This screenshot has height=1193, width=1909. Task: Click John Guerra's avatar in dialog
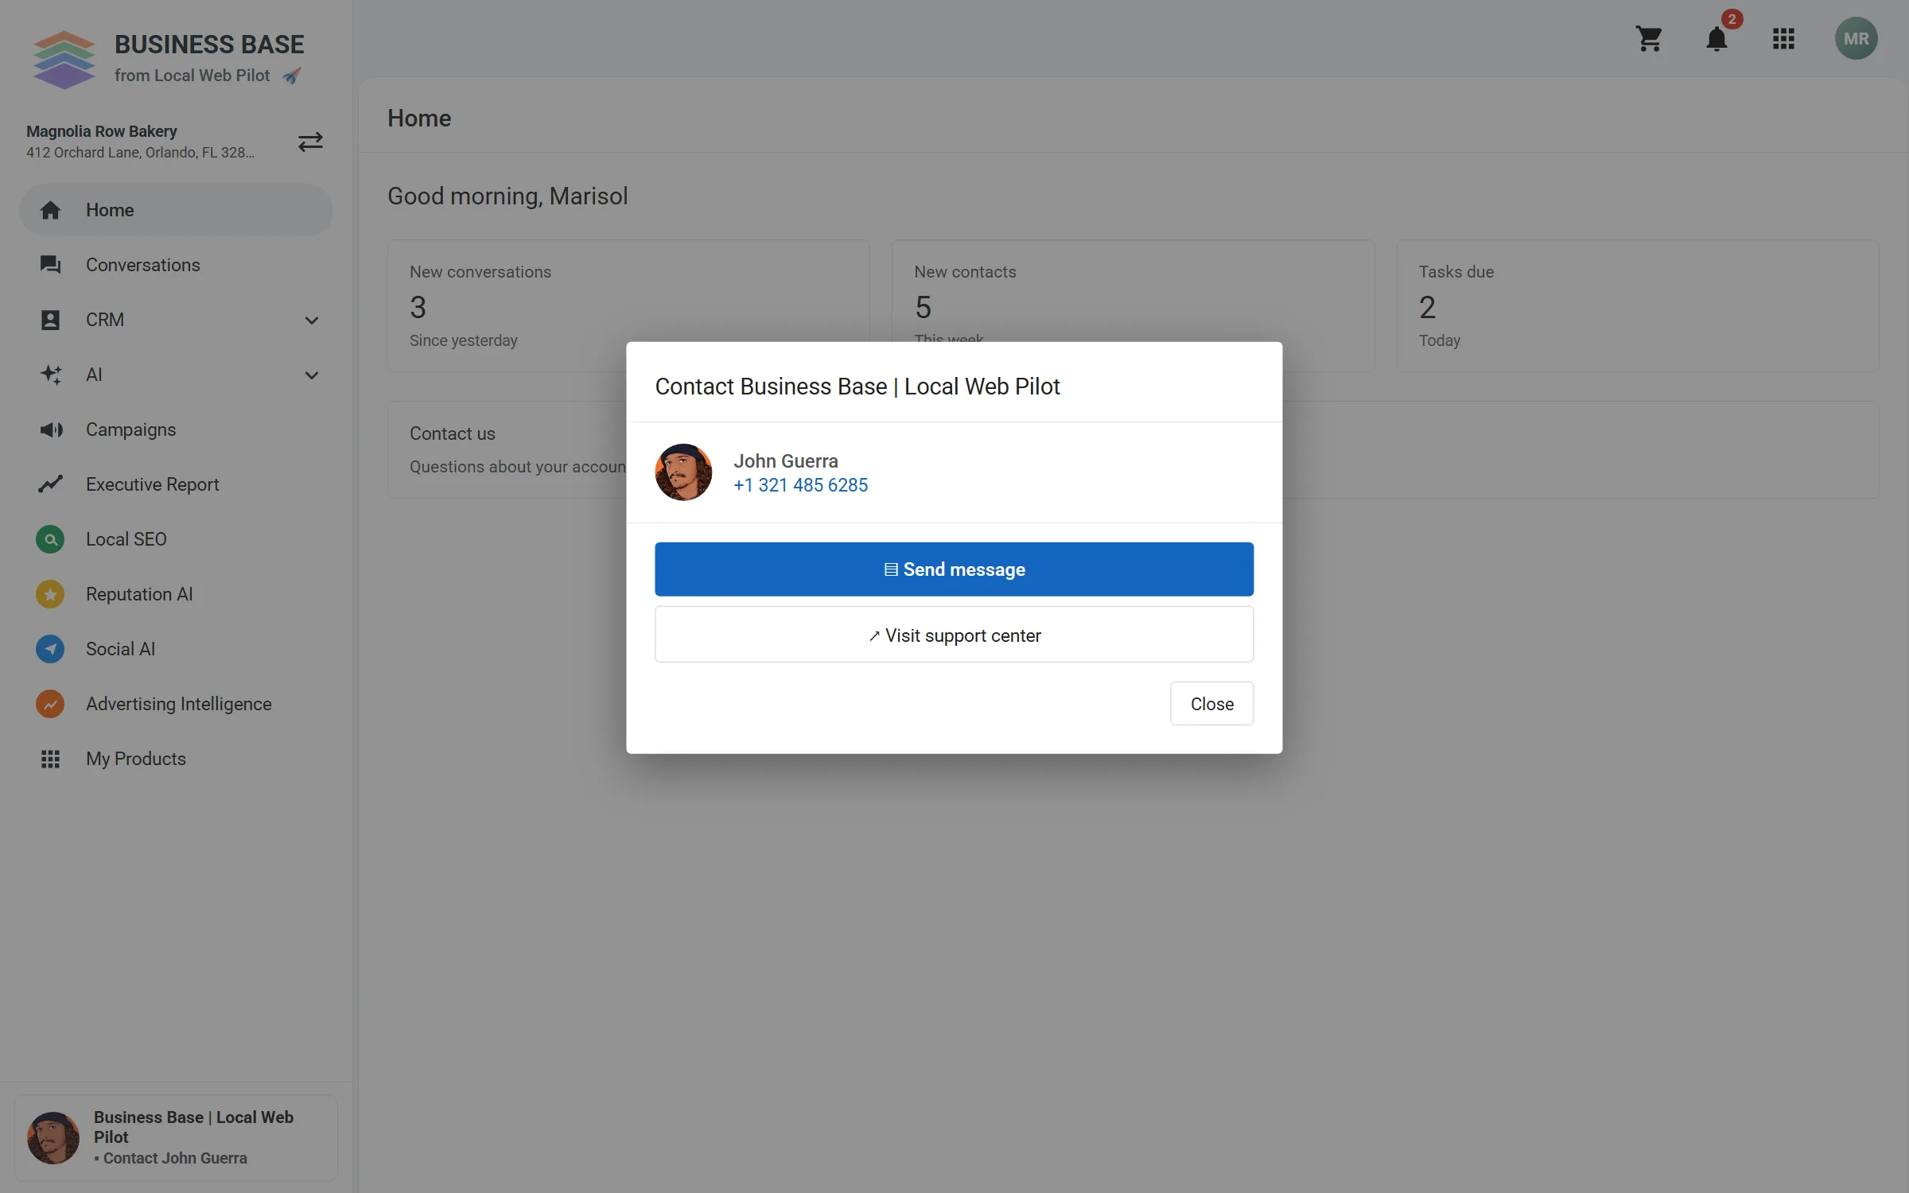pos(683,472)
